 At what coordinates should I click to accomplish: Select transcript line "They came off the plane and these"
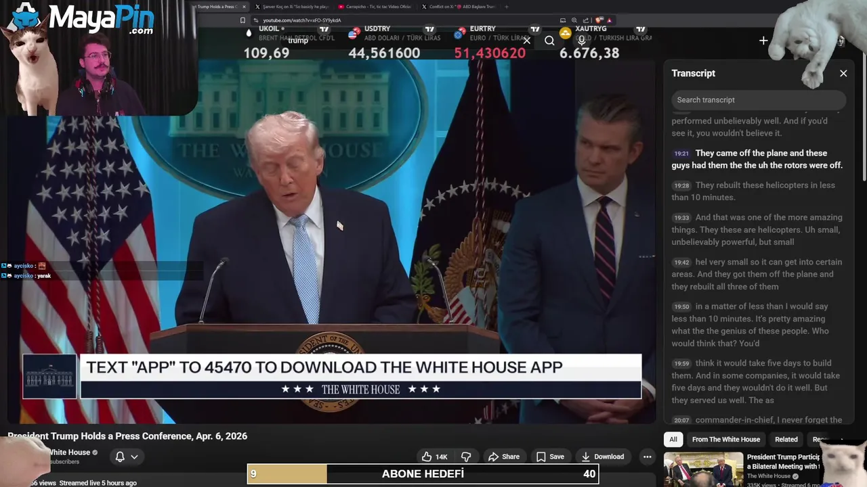(761, 153)
